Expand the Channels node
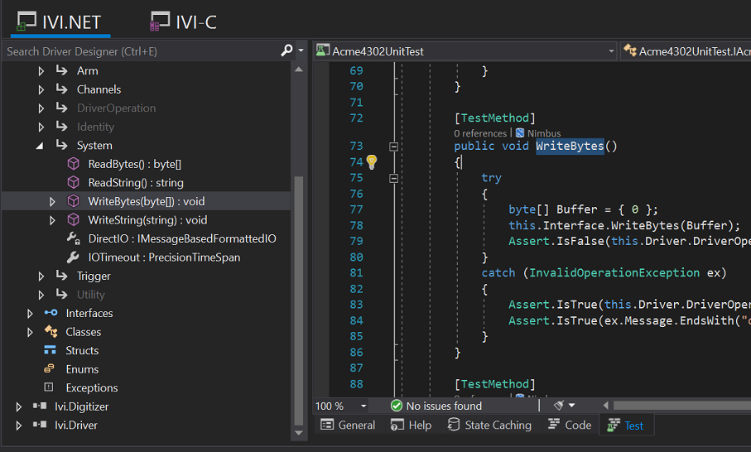The width and height of the screenshot is (751, 452). tap(41, 89)
